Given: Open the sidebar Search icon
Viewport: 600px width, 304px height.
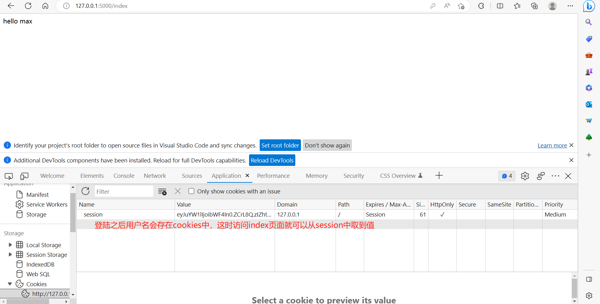Looking at the screenshot, I should pyautogui.click(x=589, y=22).
